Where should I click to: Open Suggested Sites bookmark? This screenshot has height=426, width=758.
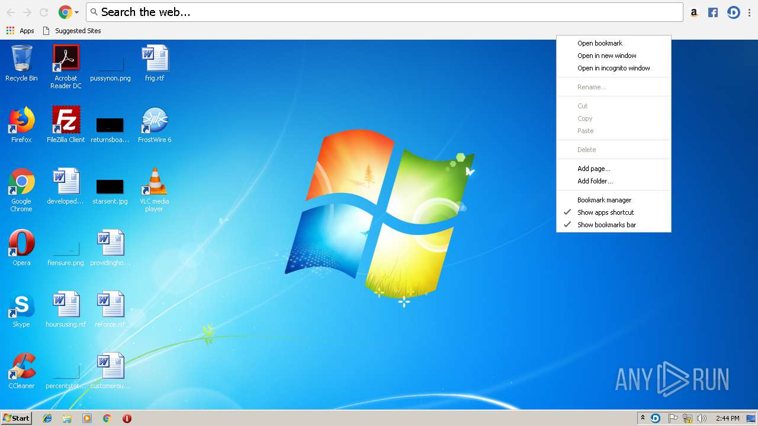[72, 31]
